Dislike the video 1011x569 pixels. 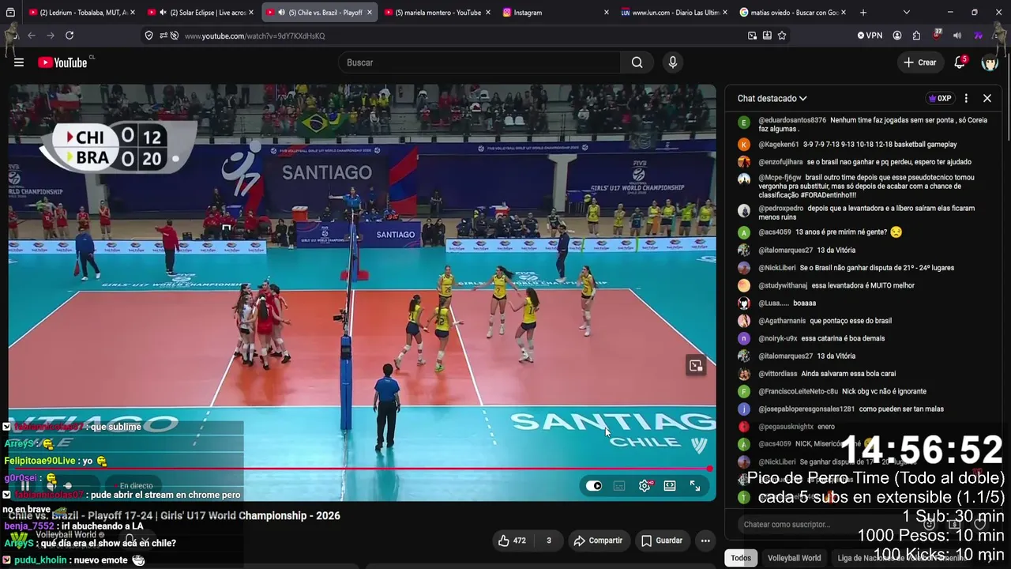548,541
